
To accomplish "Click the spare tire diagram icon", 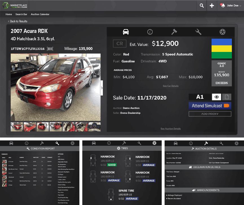I will click(111, 195).
